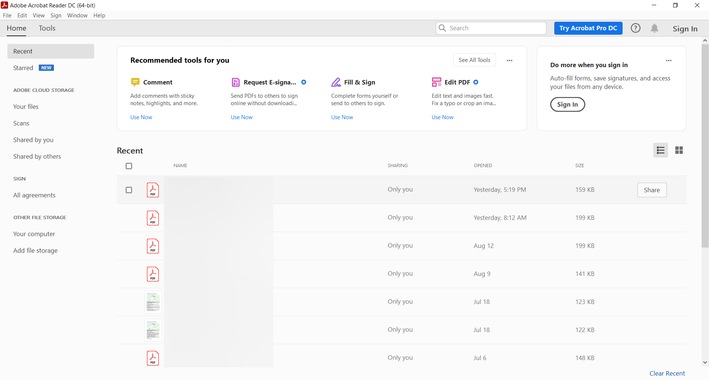Switch to grid thumbnail view icon

(x=679, y=150)
